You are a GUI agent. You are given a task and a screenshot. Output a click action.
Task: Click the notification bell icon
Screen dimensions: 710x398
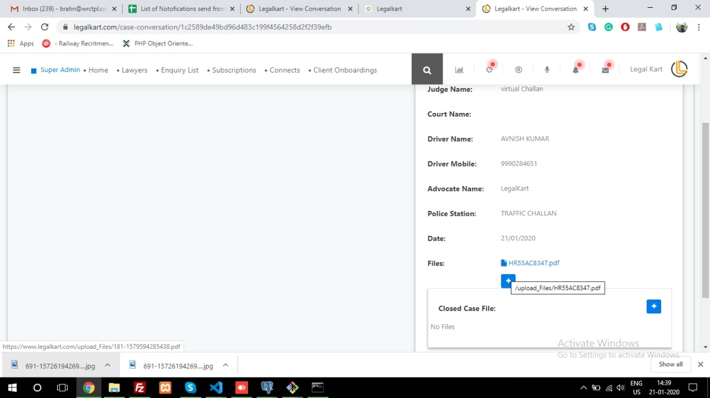click(x=576, y=70)
